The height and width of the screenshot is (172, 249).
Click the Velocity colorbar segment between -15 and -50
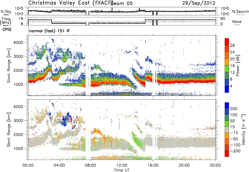pyautogui.click(x=227, y=136)
